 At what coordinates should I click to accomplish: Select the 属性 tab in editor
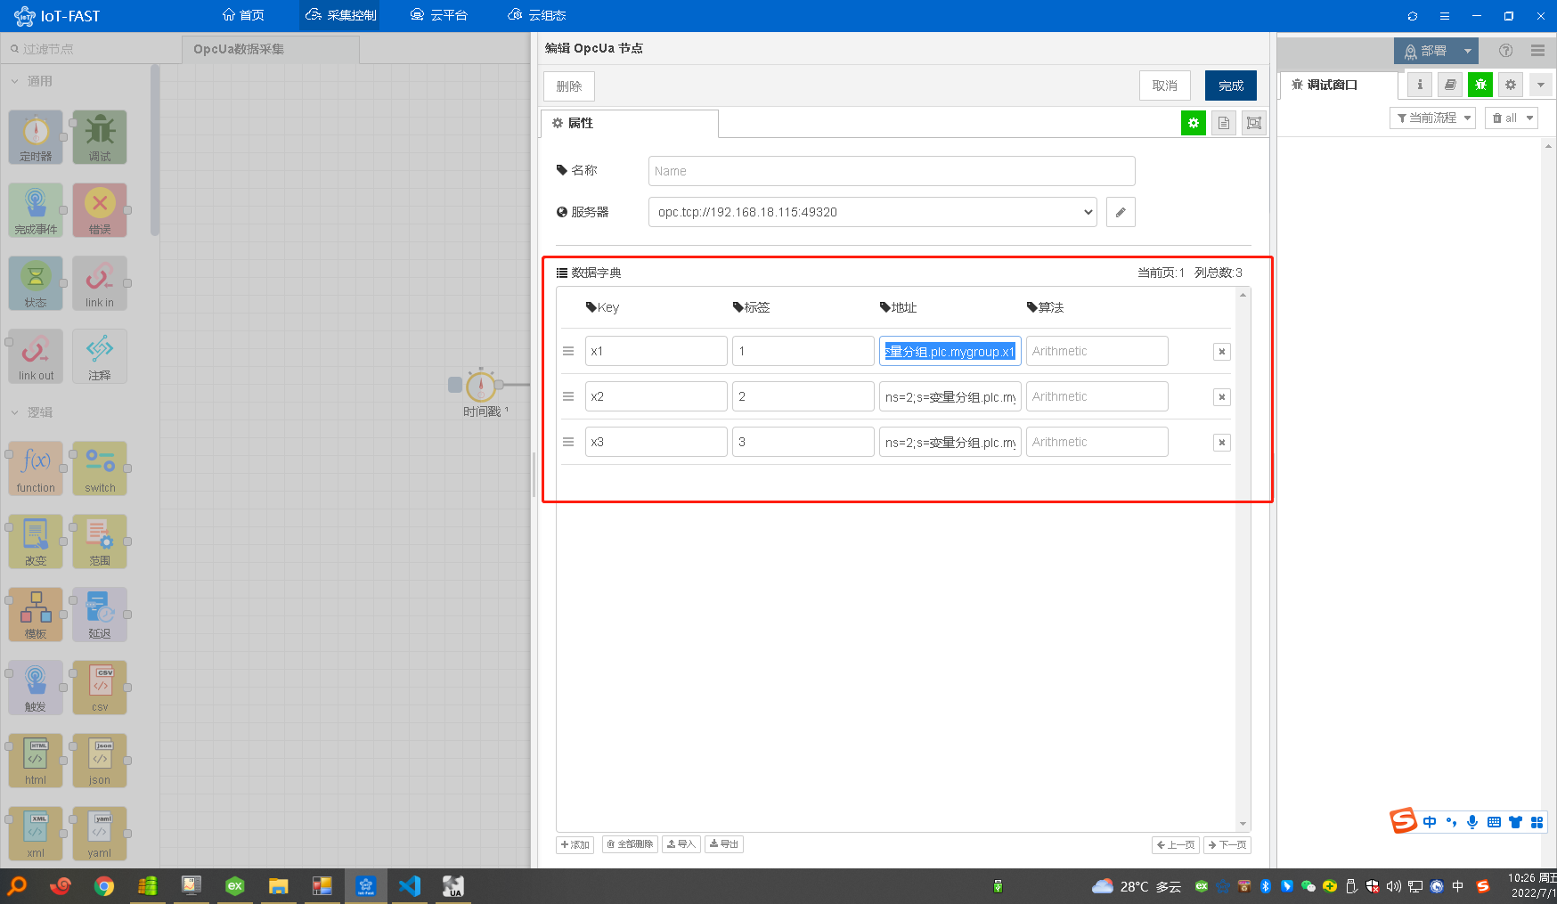coord(629,123)
